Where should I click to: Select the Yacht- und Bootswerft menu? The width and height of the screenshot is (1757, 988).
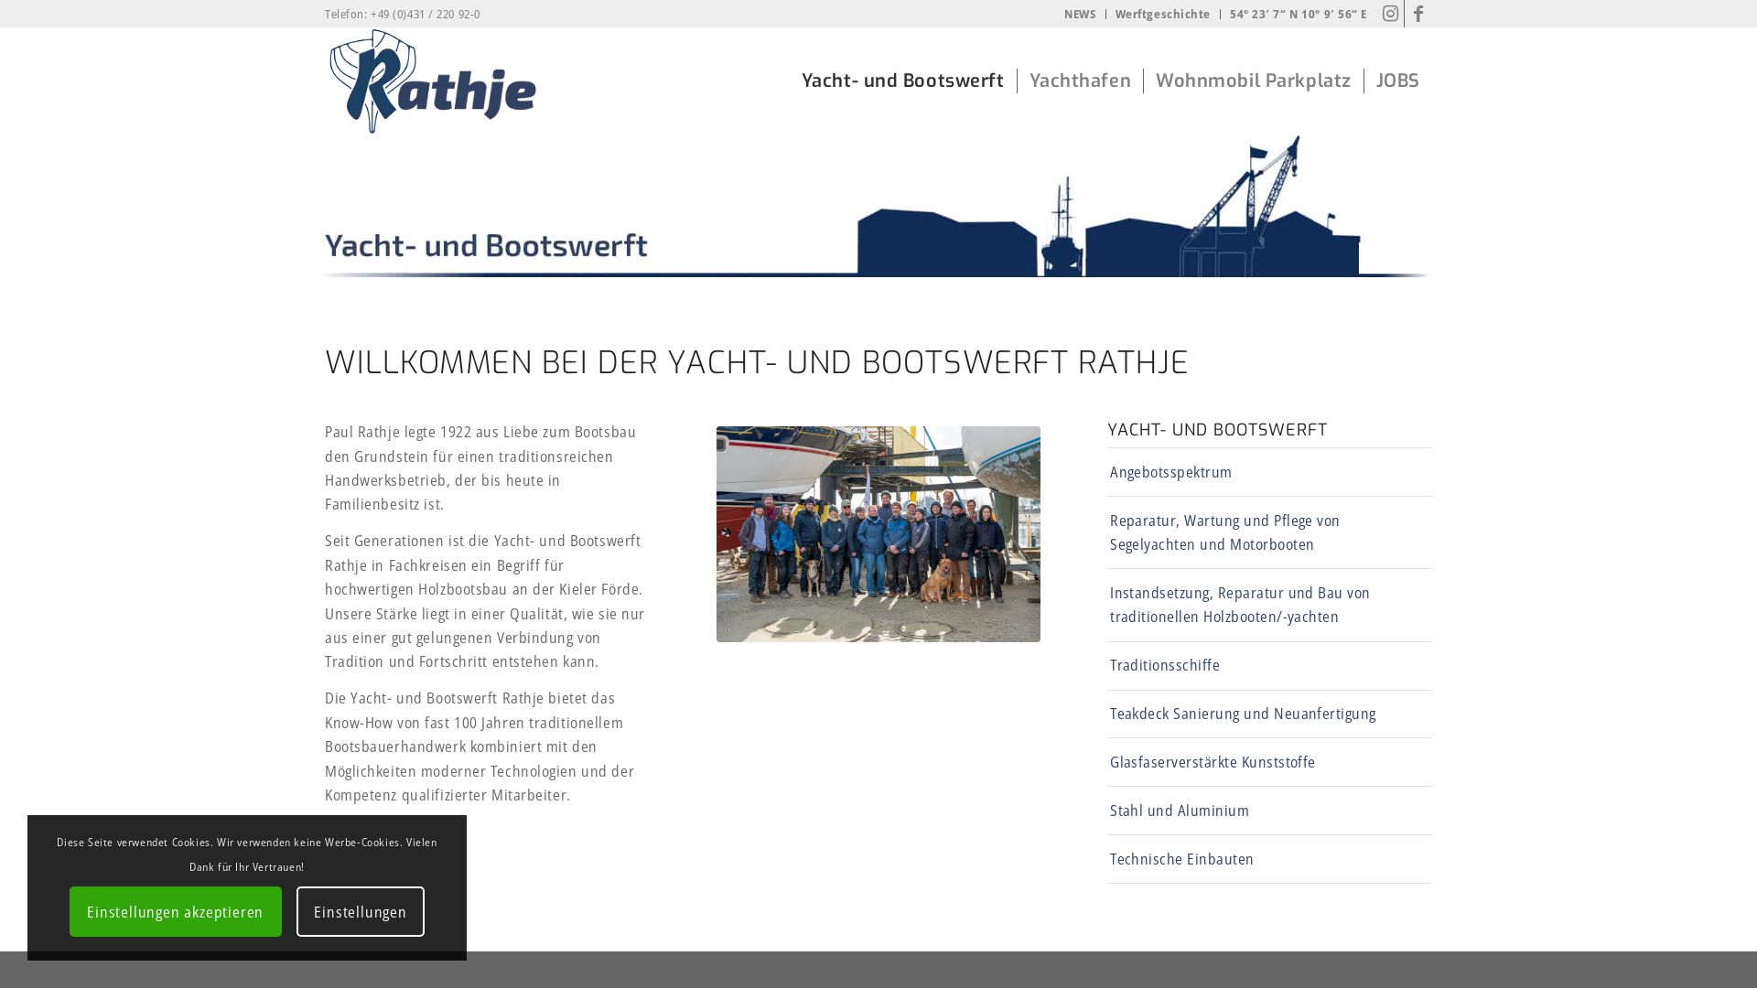pos(902,81)
